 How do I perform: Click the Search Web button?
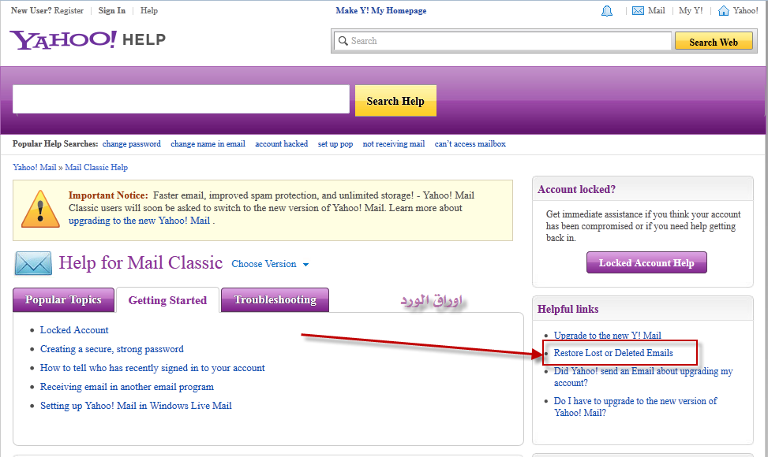(x=714, y=42)
